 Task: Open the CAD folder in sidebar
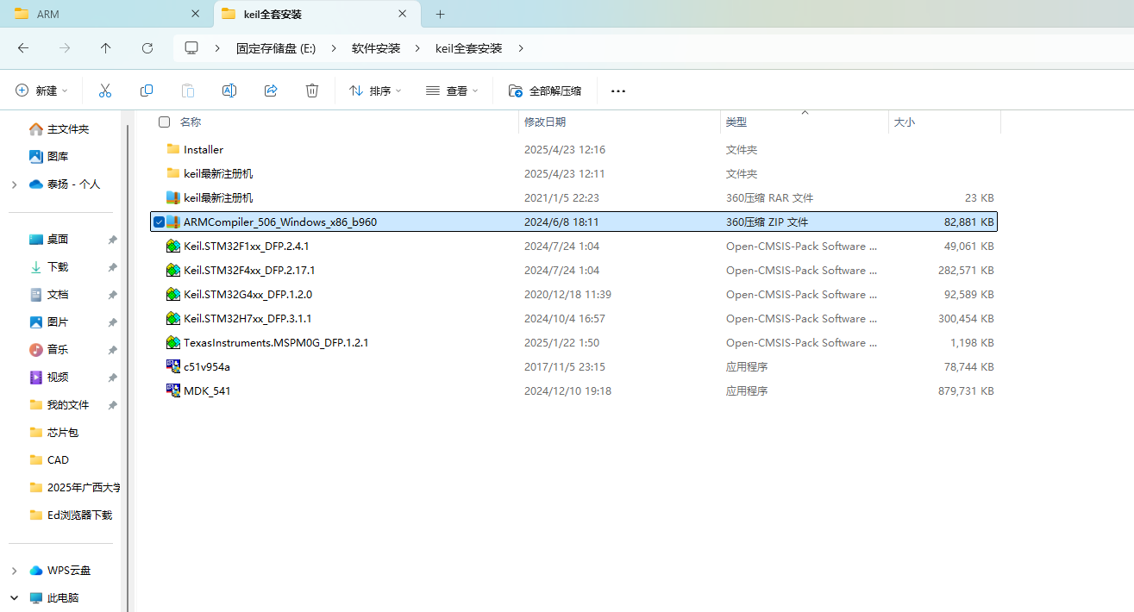(58, 459)
